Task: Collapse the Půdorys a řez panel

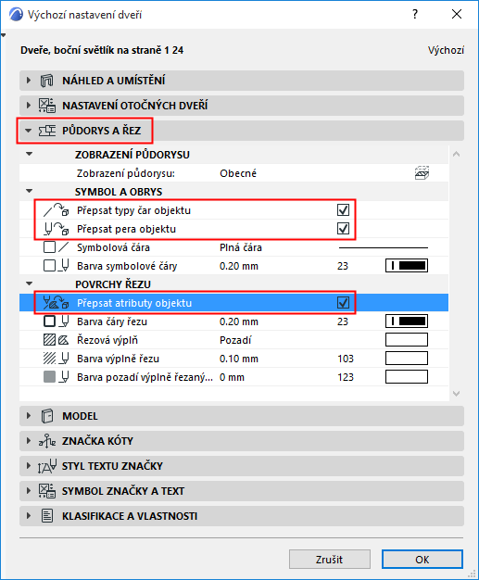Action: [x=28, y=131]
